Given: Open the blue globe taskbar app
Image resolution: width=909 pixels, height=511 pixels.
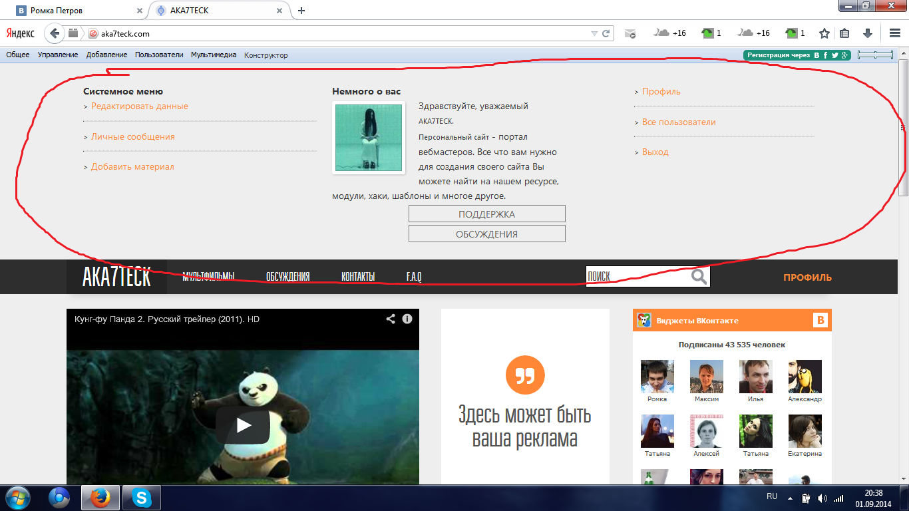Looking at the screenshot, I should coord(59,498).
